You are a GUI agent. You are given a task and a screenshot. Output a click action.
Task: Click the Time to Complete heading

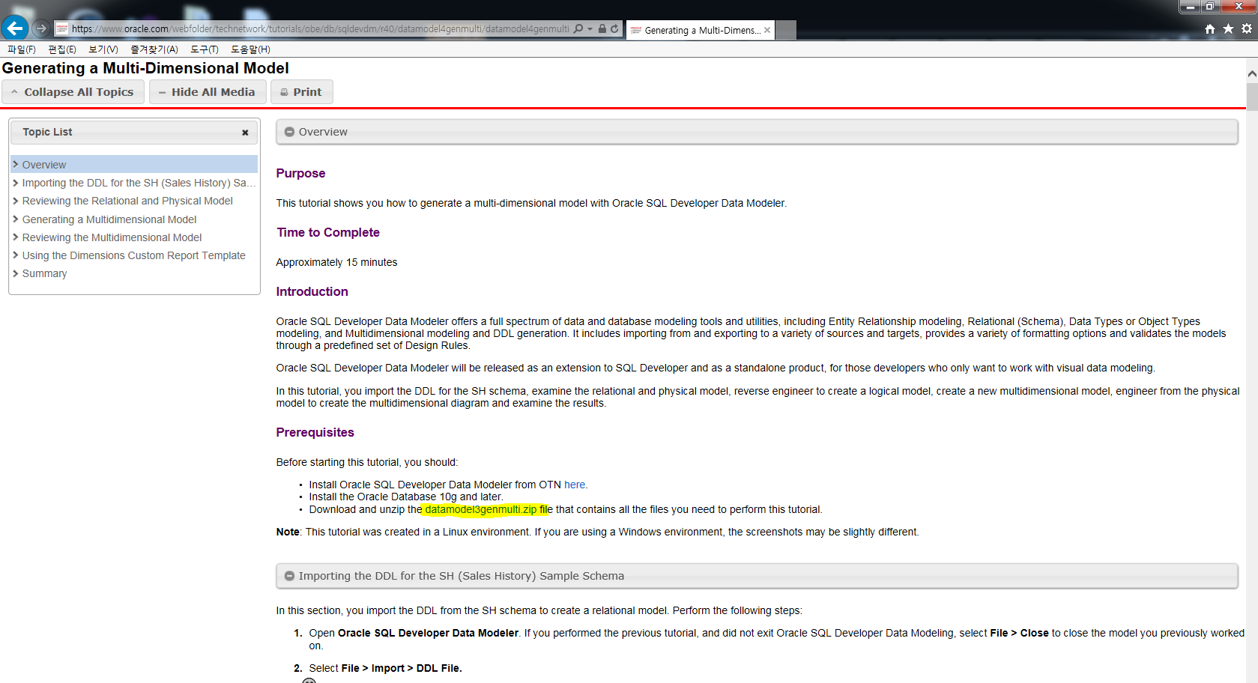[x=328, y=232]
